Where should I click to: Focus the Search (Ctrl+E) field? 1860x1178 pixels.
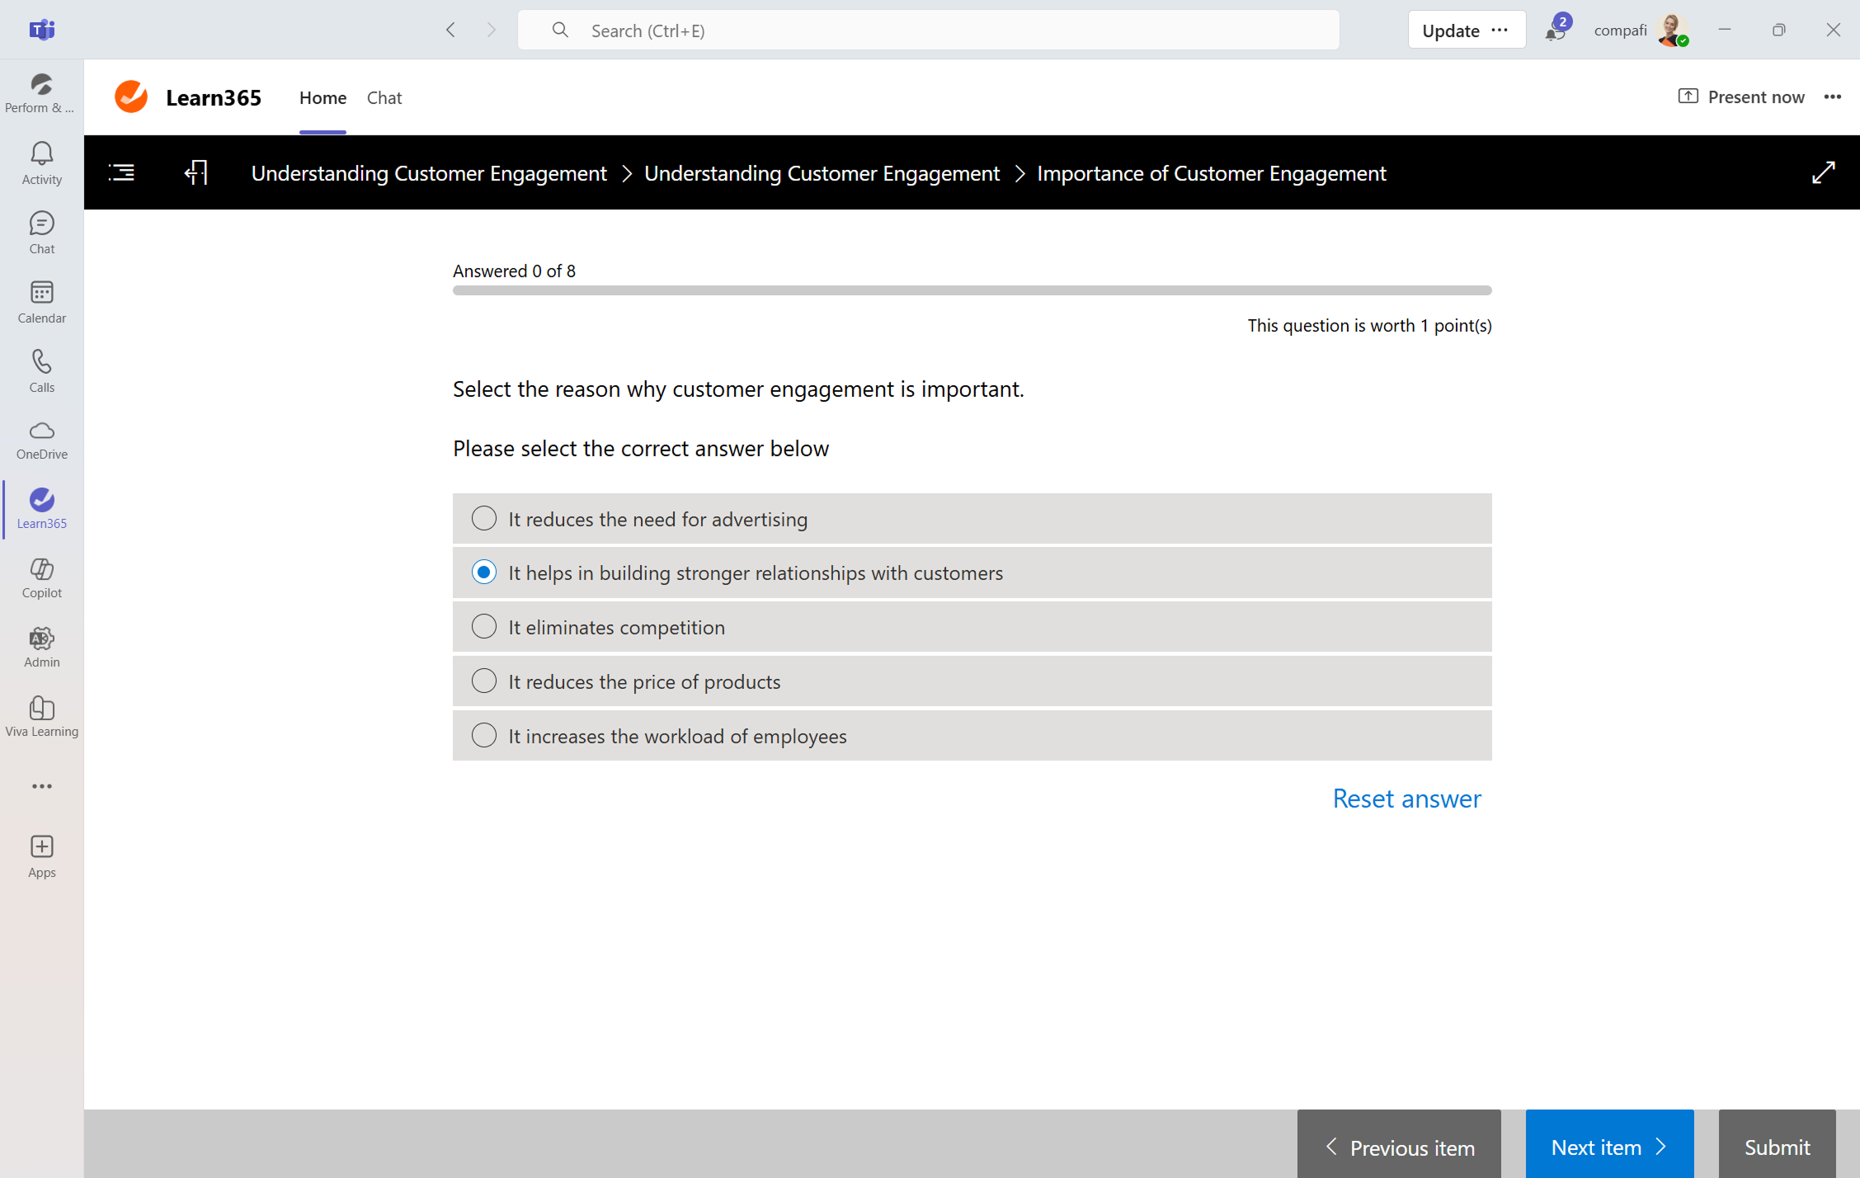tap(928, 31)
